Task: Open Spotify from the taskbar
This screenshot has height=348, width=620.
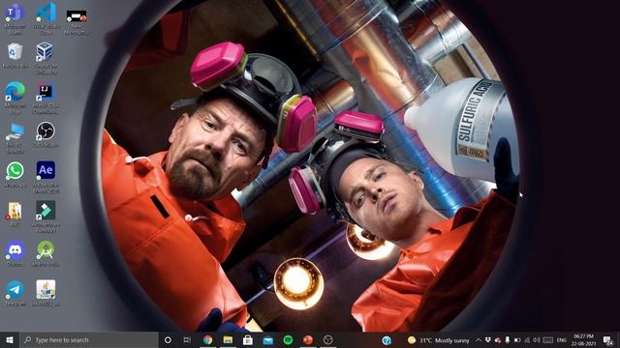Action: pos(288,339)
